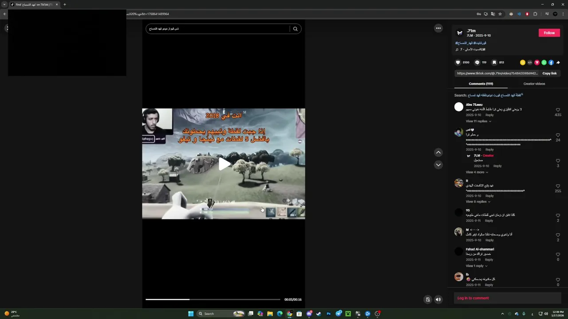Expand View 4 more replies

tap(477, 172)
